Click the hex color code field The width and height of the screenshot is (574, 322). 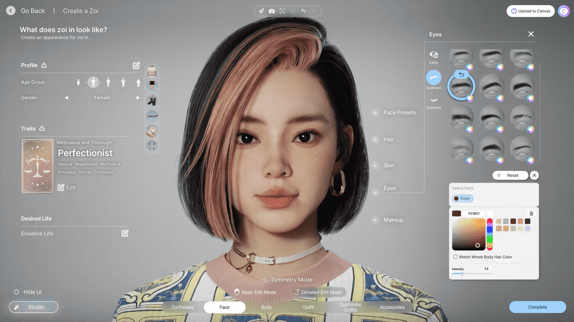pos(474,213)
